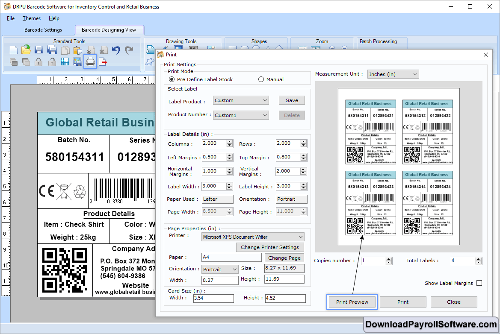This screenshot has height=334, width=500.
Task: Click the Paper input field showing A4
Action: coord(231,257)
